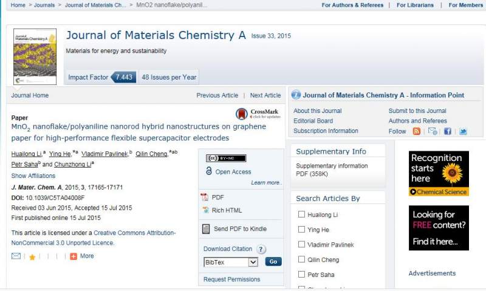486x291 pixels.
Task: Open the article PDF icon
Action: coord(205,197)
